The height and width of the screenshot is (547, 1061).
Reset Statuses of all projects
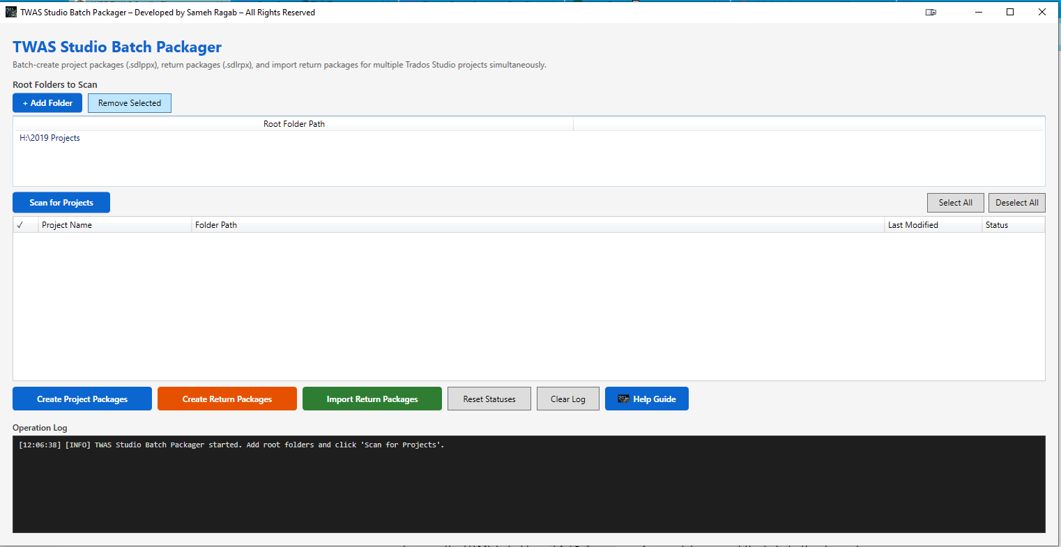coord(489,398)
